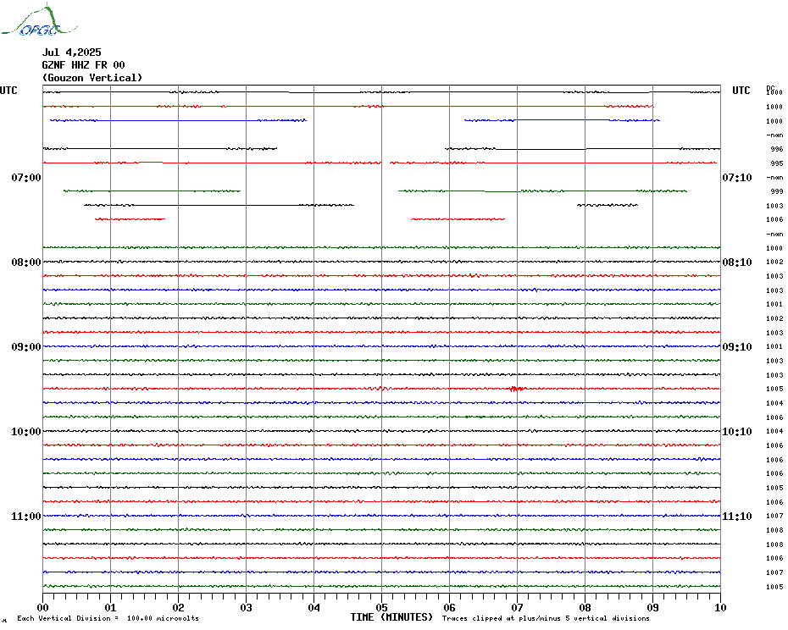
Task: Click the "08:10" end-time label
Action: click(737, 262)
